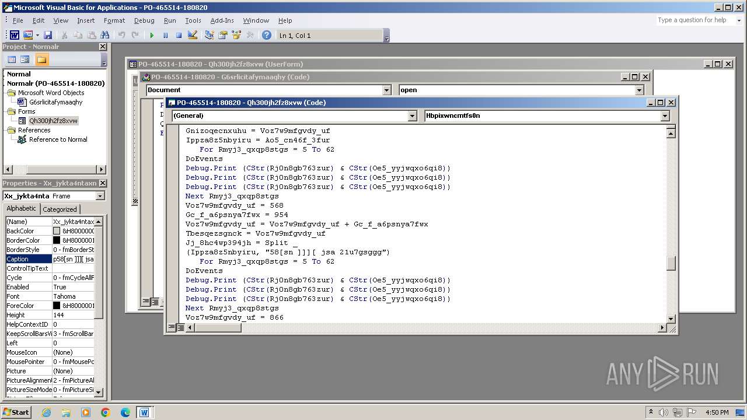
Task: Click the Cut scissors icon
Action: click(65, 36)
